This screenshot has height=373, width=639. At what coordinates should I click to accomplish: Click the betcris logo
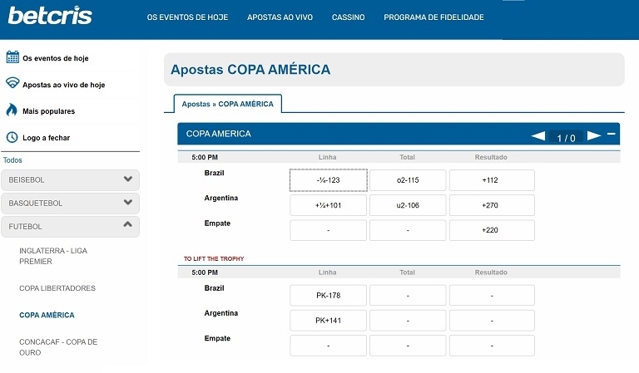click(x=50, y=16)
